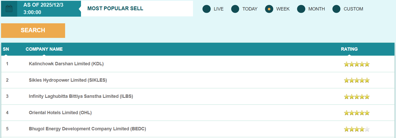
Task: Open Kalinchowk Darshan Limited (KDL) link
Action: pos(66,64)
